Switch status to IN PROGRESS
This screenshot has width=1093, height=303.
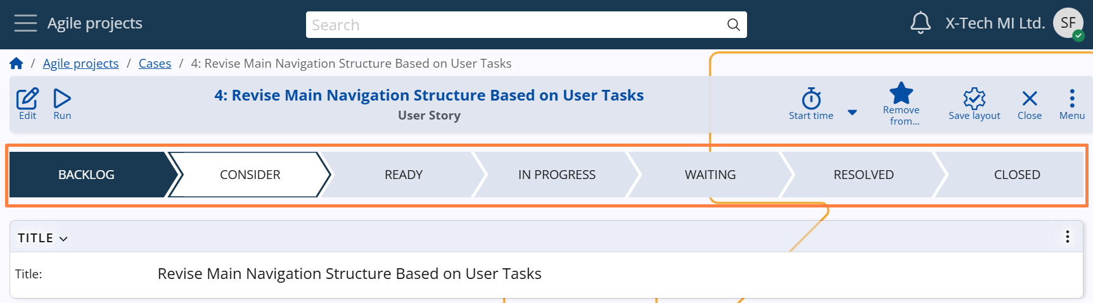coord(556,175)
